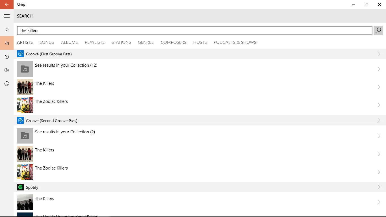Click collection folder icon for 2 results
The height and width of the screenshot is (217, 386).
click(x=25, y=136)
